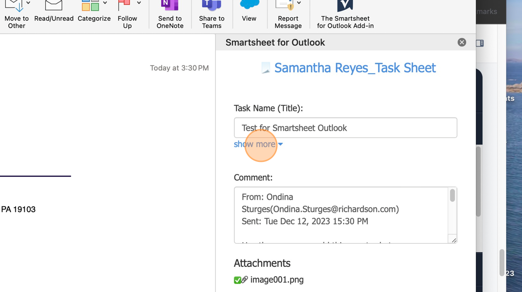Click the Today at 3:30 PM timestamp
This screenshot has width=522, height=292.
tap(179, 68)
